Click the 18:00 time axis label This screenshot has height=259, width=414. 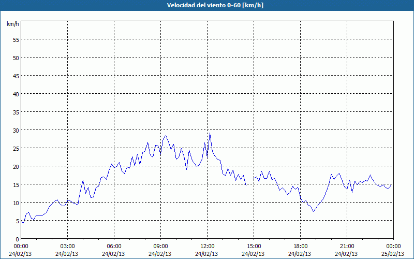(x=300, y=247)
